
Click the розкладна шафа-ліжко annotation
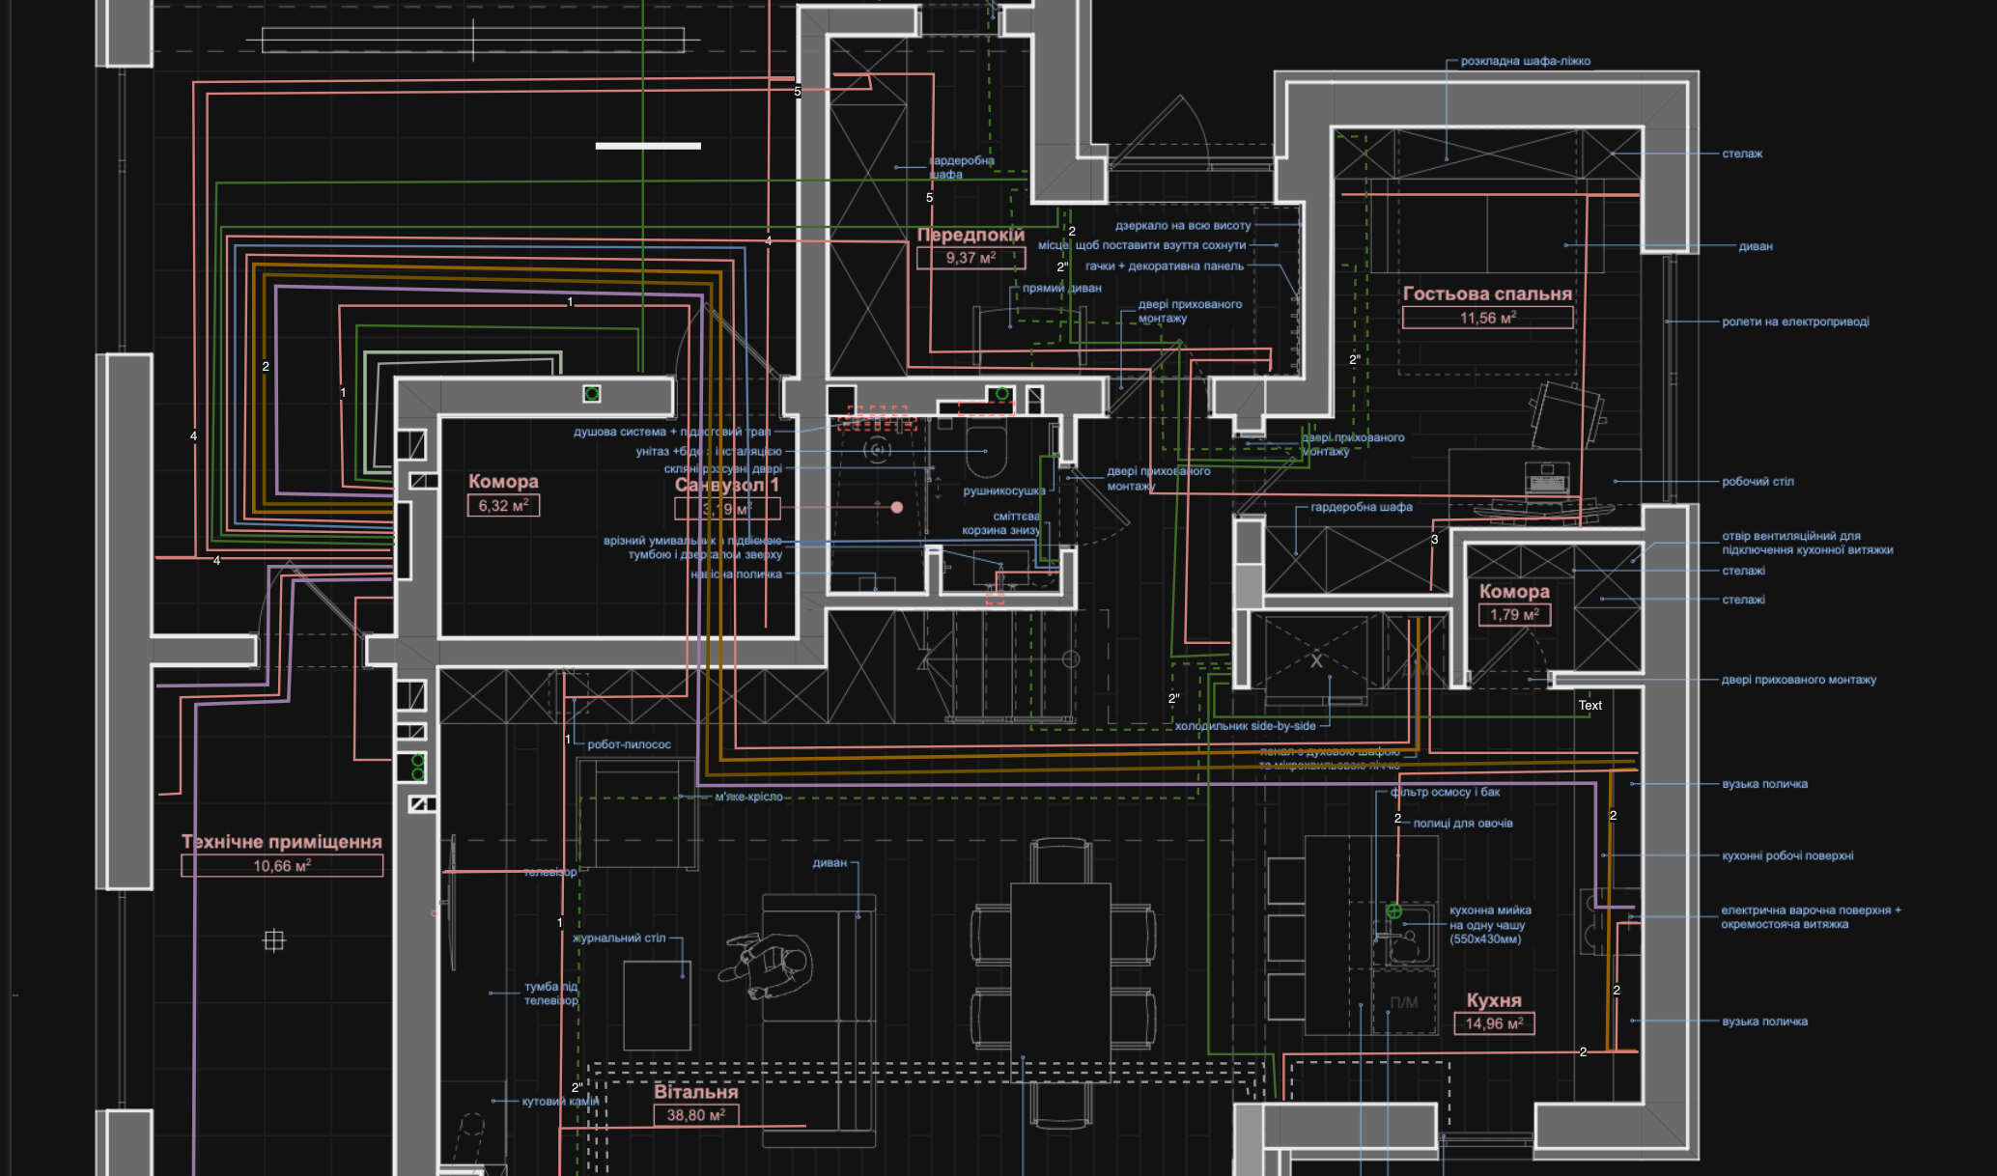(1526, 61)
